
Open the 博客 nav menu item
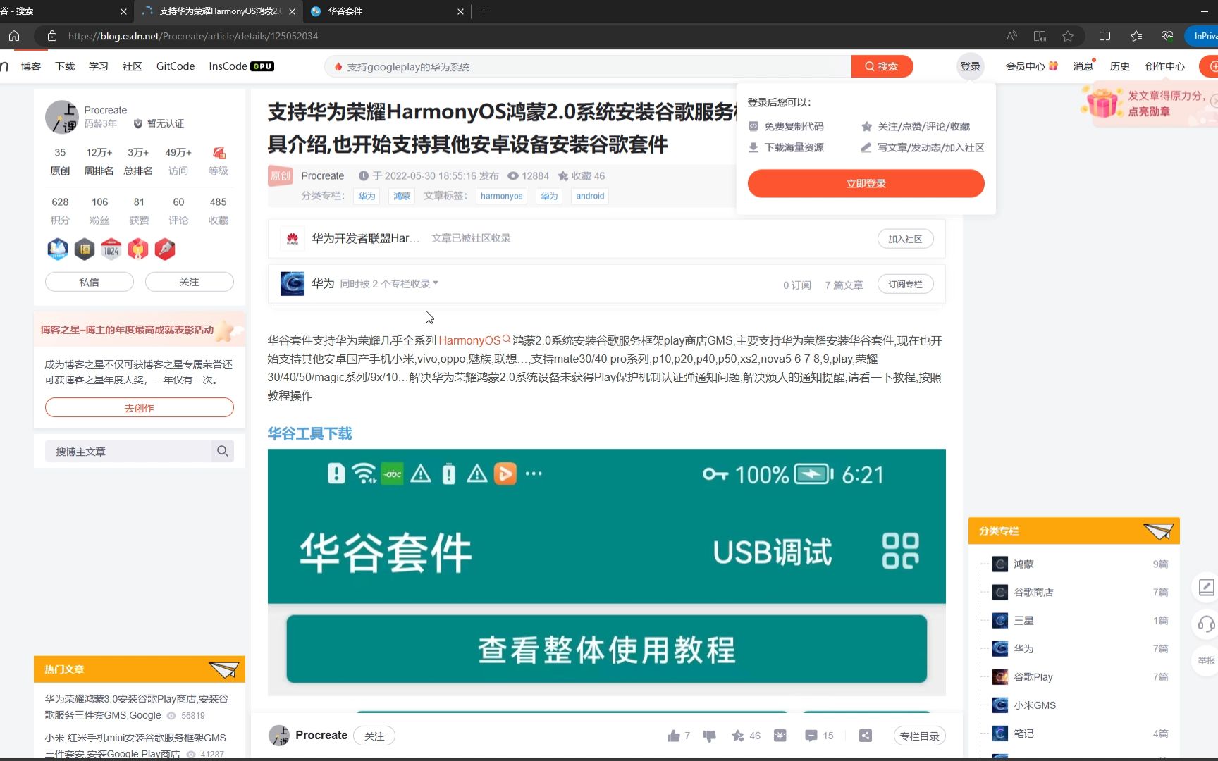tap(31, 66)
